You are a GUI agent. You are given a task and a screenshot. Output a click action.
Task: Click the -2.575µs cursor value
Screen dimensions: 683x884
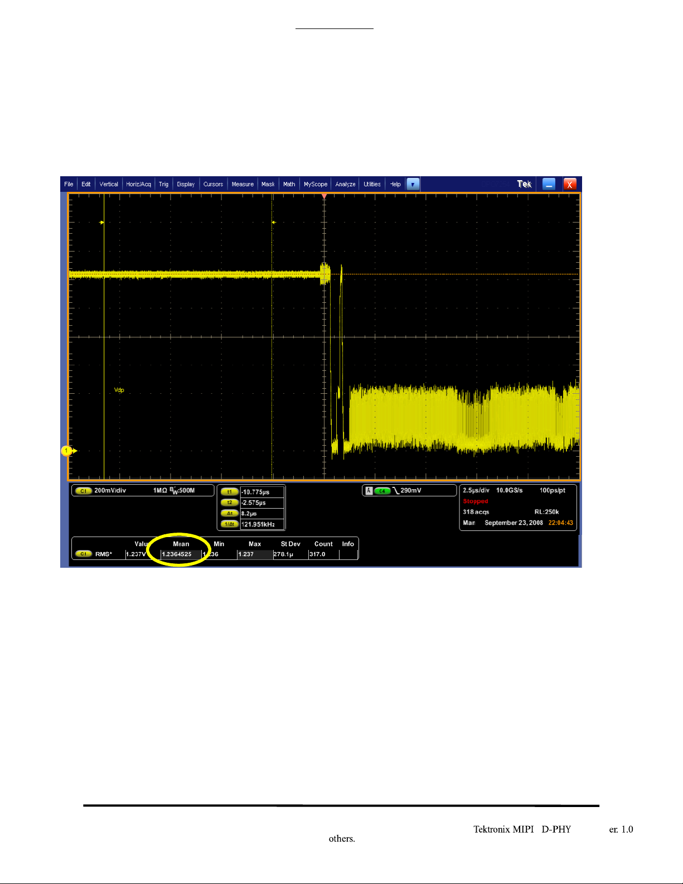(x=262, y=503)
